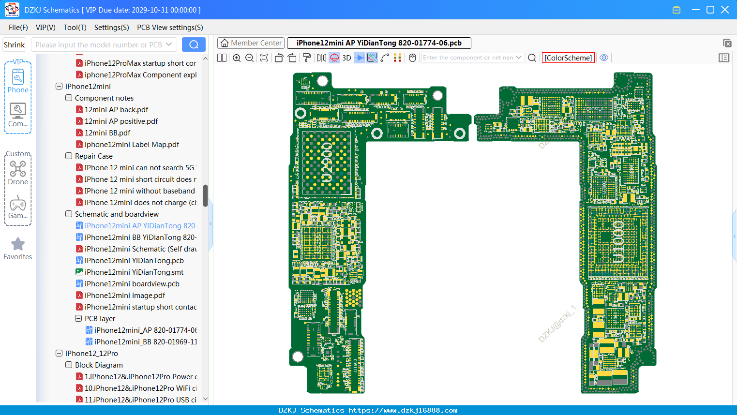Click the colored dots grid icon
Viewport: 737px width, 415px height.
tap(397, 58)
